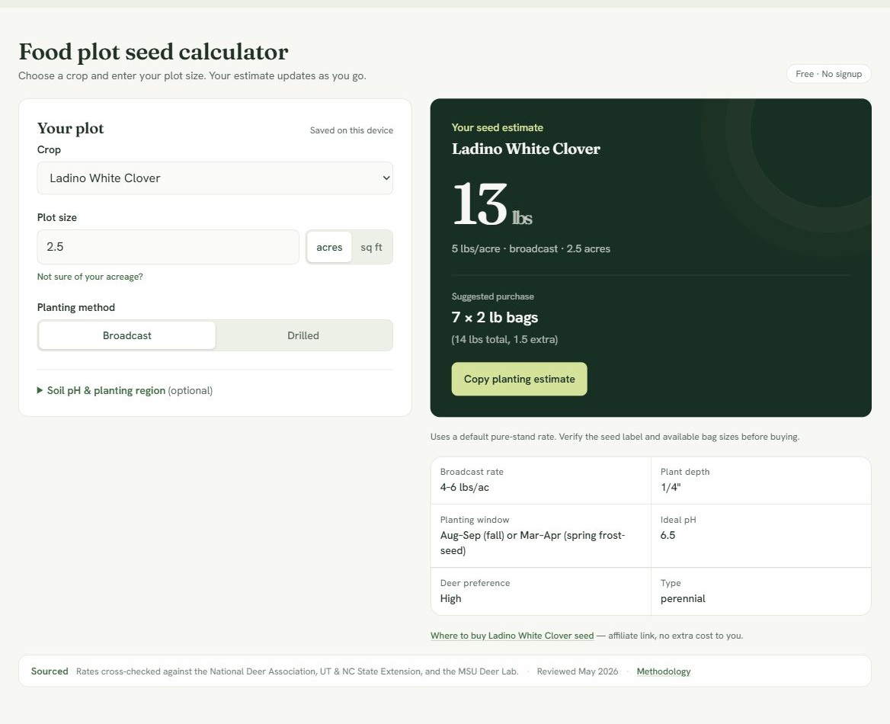Click the Reviewed May 2026 text
The width and height of the screenshot is (890, 724).
578,671
